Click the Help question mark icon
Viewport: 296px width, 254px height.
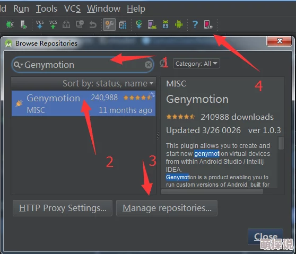coord(195,24)
